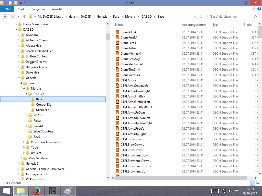Launch Firefox from the taskbar
This screenshot has width=262, height=196.
[x=37, y=191]
